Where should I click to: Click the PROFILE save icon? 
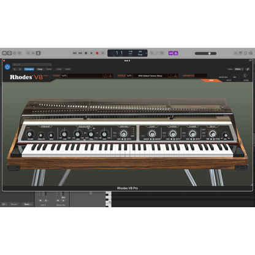click(x=171, y=75)
